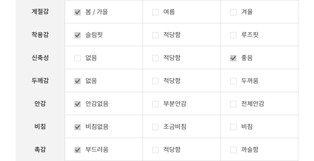Check the 부분안감 lining checkbox
Image resolution: width=314 pixels, height=161 pixels.
tap(155, 104)
